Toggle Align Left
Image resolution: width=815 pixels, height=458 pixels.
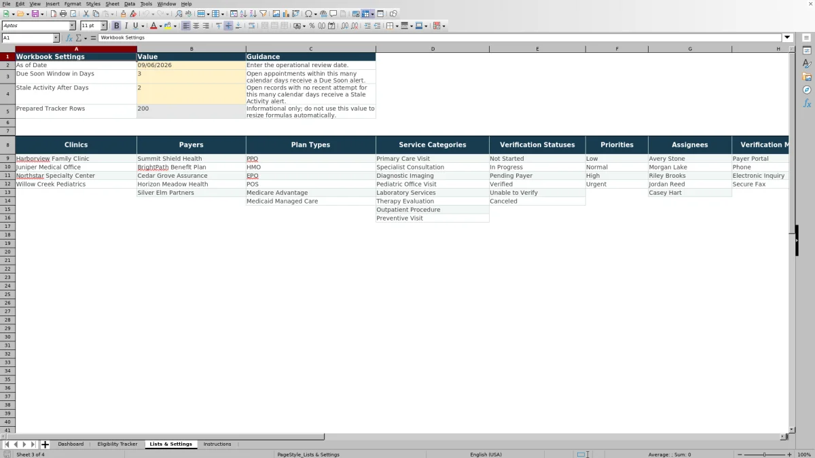tap(185, 26)
